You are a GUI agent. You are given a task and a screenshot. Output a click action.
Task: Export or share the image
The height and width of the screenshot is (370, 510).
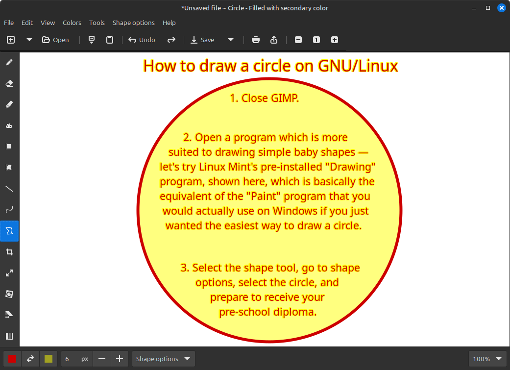click(x=274, y=40)
